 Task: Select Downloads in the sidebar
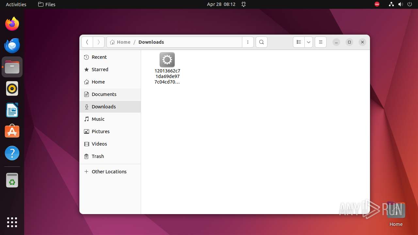point(110,107)
